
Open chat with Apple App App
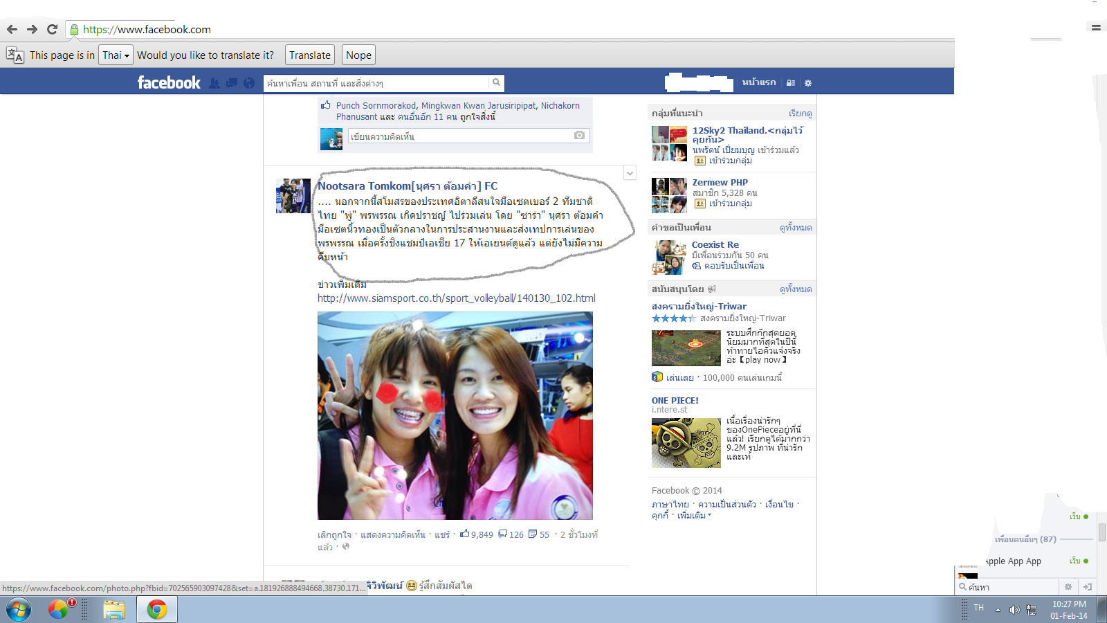[1013, 561]
